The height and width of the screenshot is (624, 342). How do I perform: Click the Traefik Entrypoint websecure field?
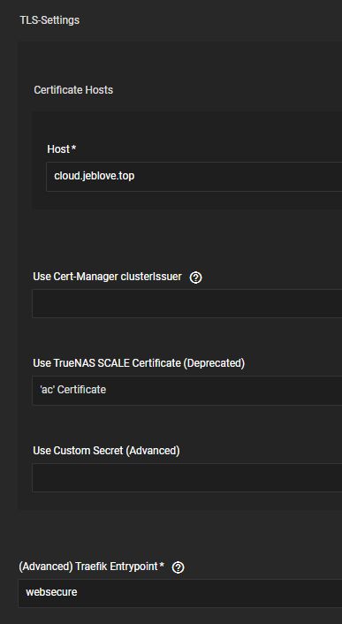tap(180, 593)
